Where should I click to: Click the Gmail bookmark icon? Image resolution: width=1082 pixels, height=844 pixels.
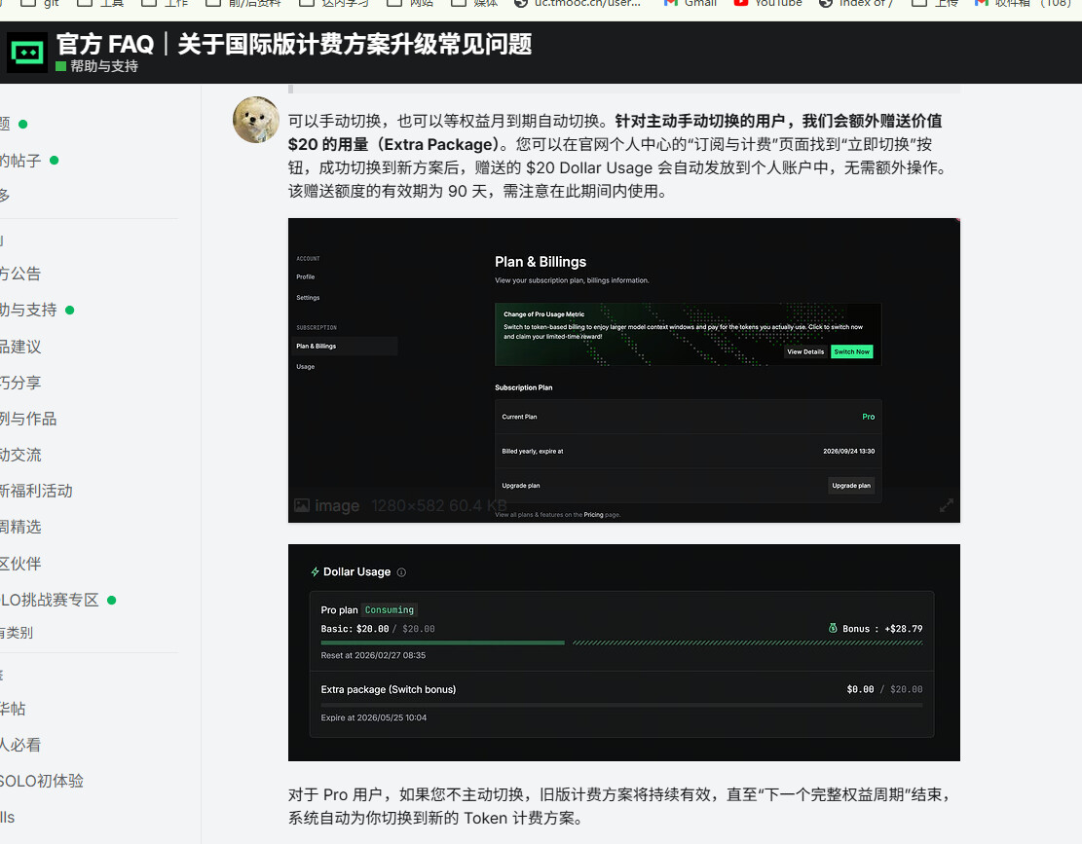pos(670,4)
